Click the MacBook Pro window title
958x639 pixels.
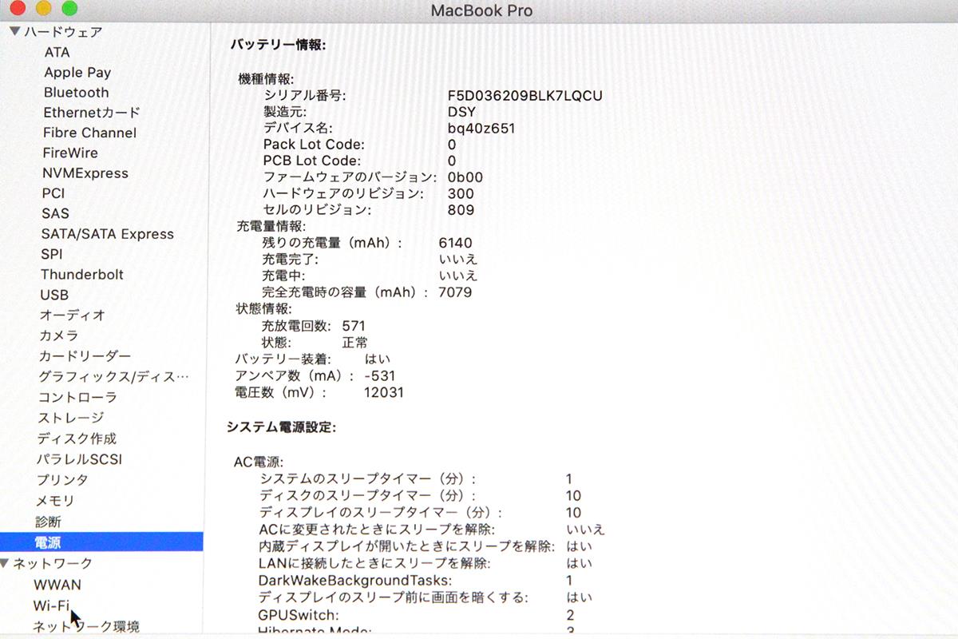pyautogui.click(x=481, y=11)
